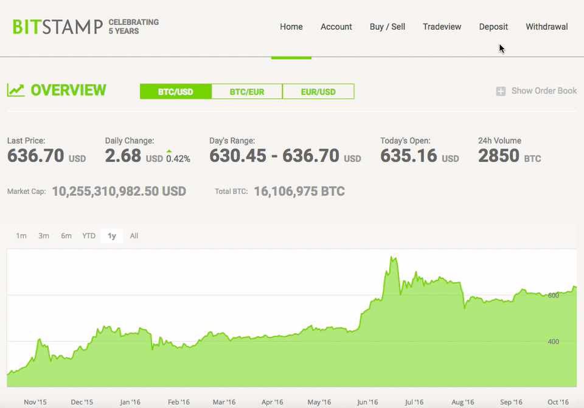Choose the YTD chart range
Image resolution: width=584 pixels, height=408 pixels.
pos(89,236)
